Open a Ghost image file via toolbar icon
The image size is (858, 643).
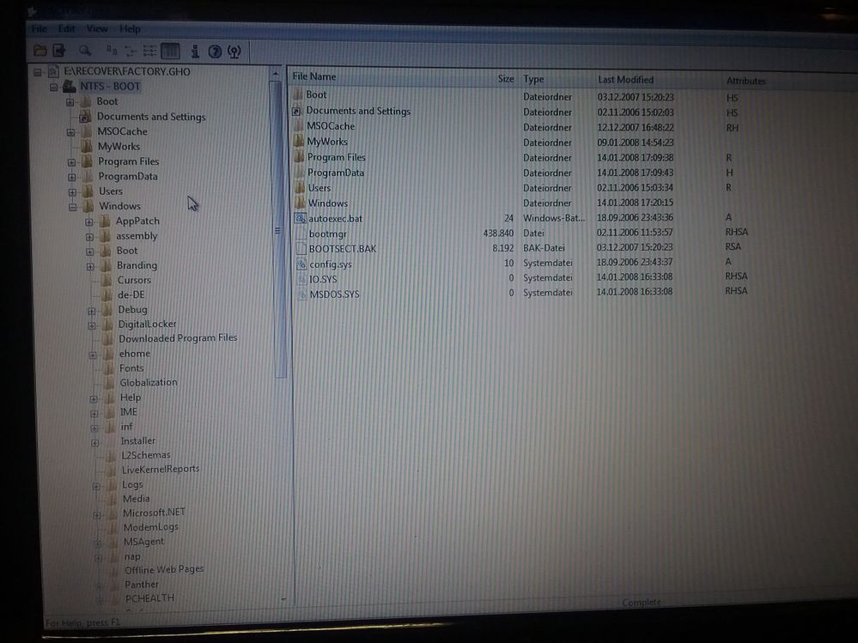40,51
